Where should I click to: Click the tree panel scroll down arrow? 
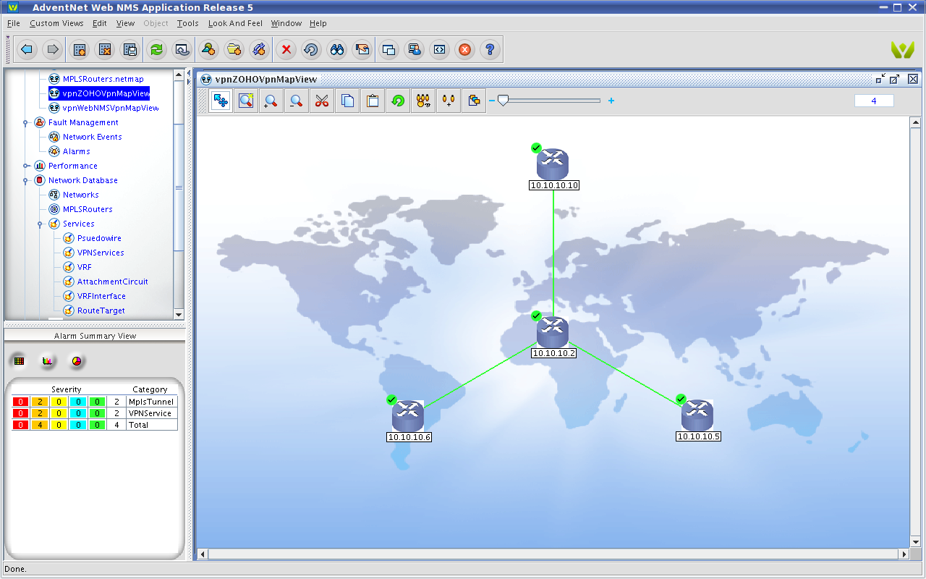[x=179, y=315]
